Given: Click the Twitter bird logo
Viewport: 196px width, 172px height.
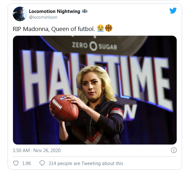Looking at the screenshot, I should [x=173, y=11].
